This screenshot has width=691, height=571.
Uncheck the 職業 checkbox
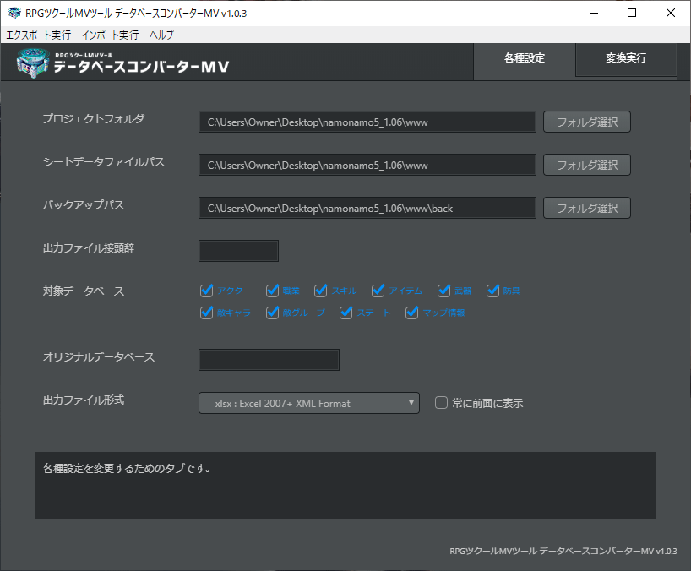(272, 291)
